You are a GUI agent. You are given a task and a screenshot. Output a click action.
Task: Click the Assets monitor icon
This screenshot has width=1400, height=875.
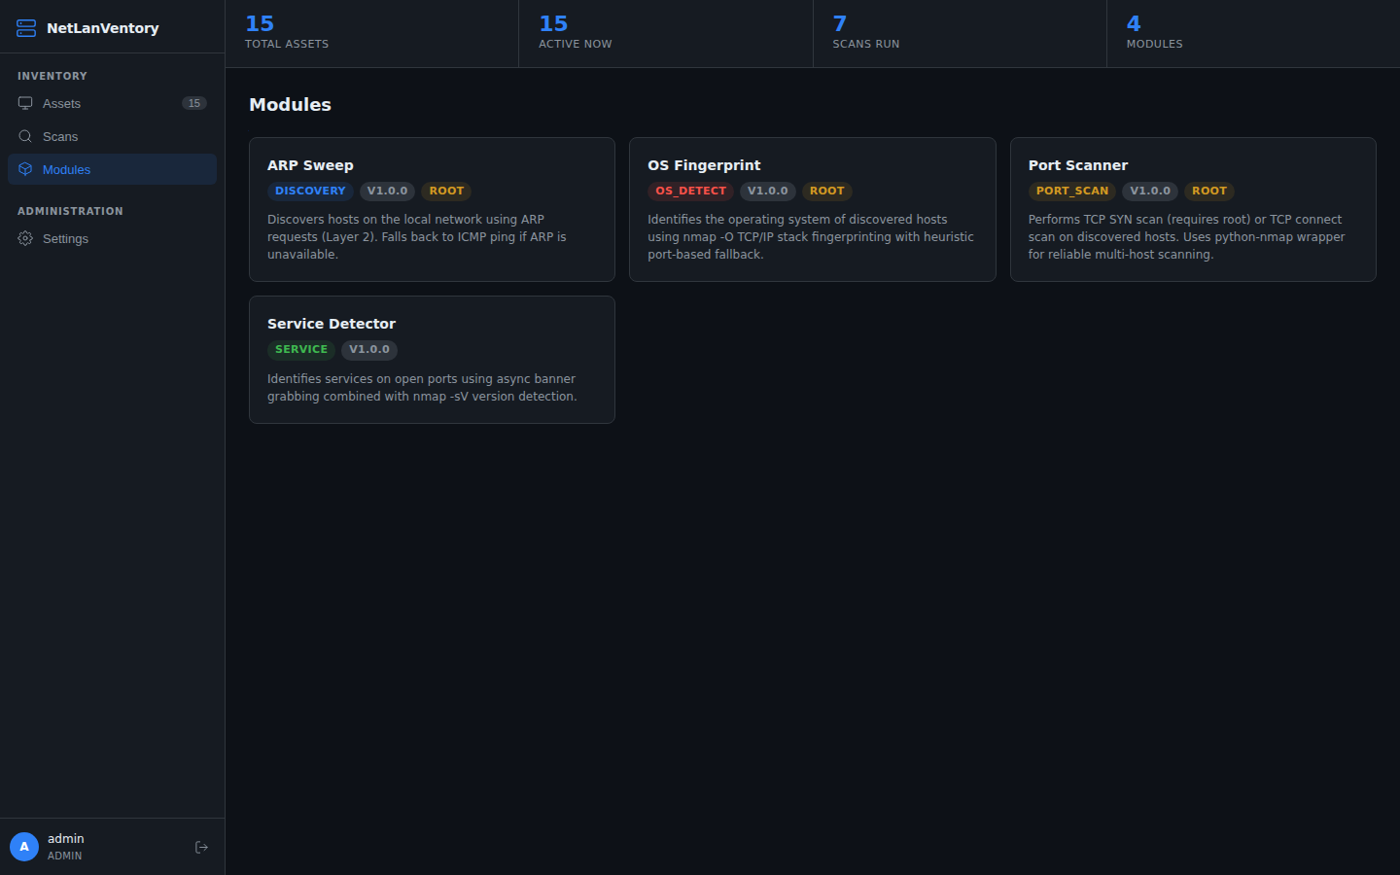click(25, 103)
